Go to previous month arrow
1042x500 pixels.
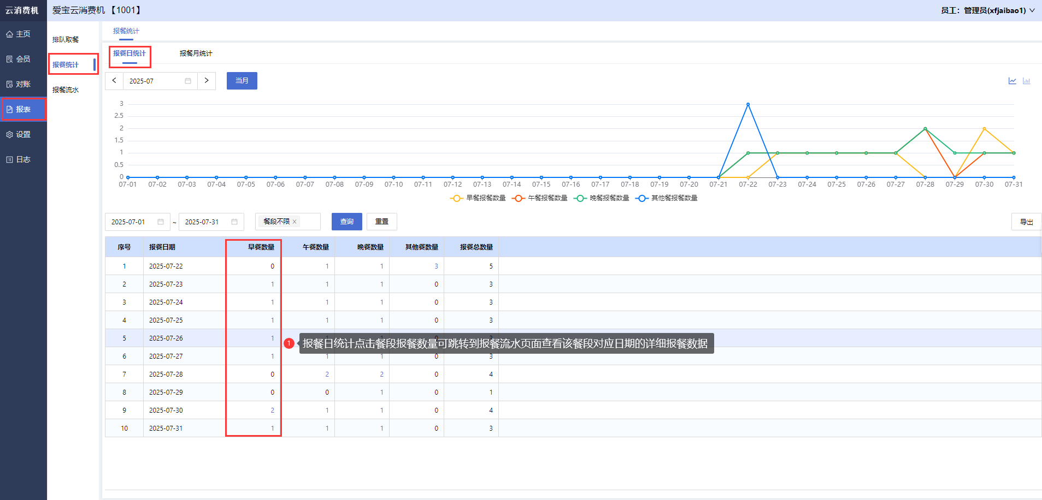114,81
